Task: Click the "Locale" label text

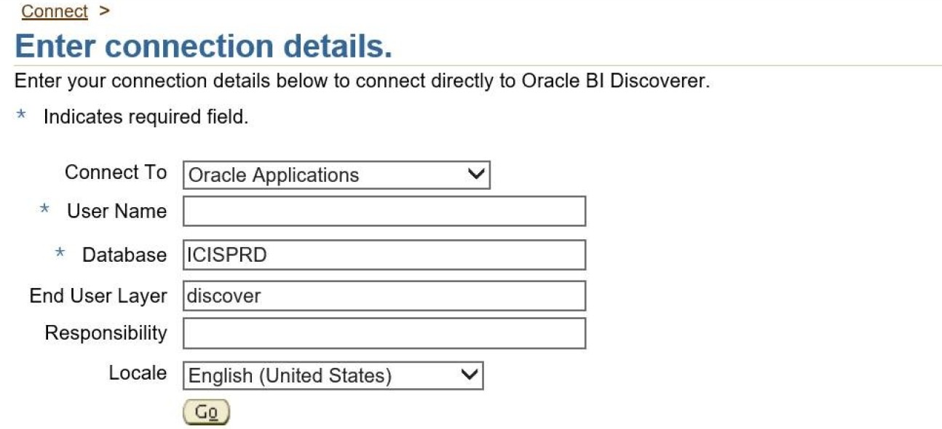Action: coord(138,373)
